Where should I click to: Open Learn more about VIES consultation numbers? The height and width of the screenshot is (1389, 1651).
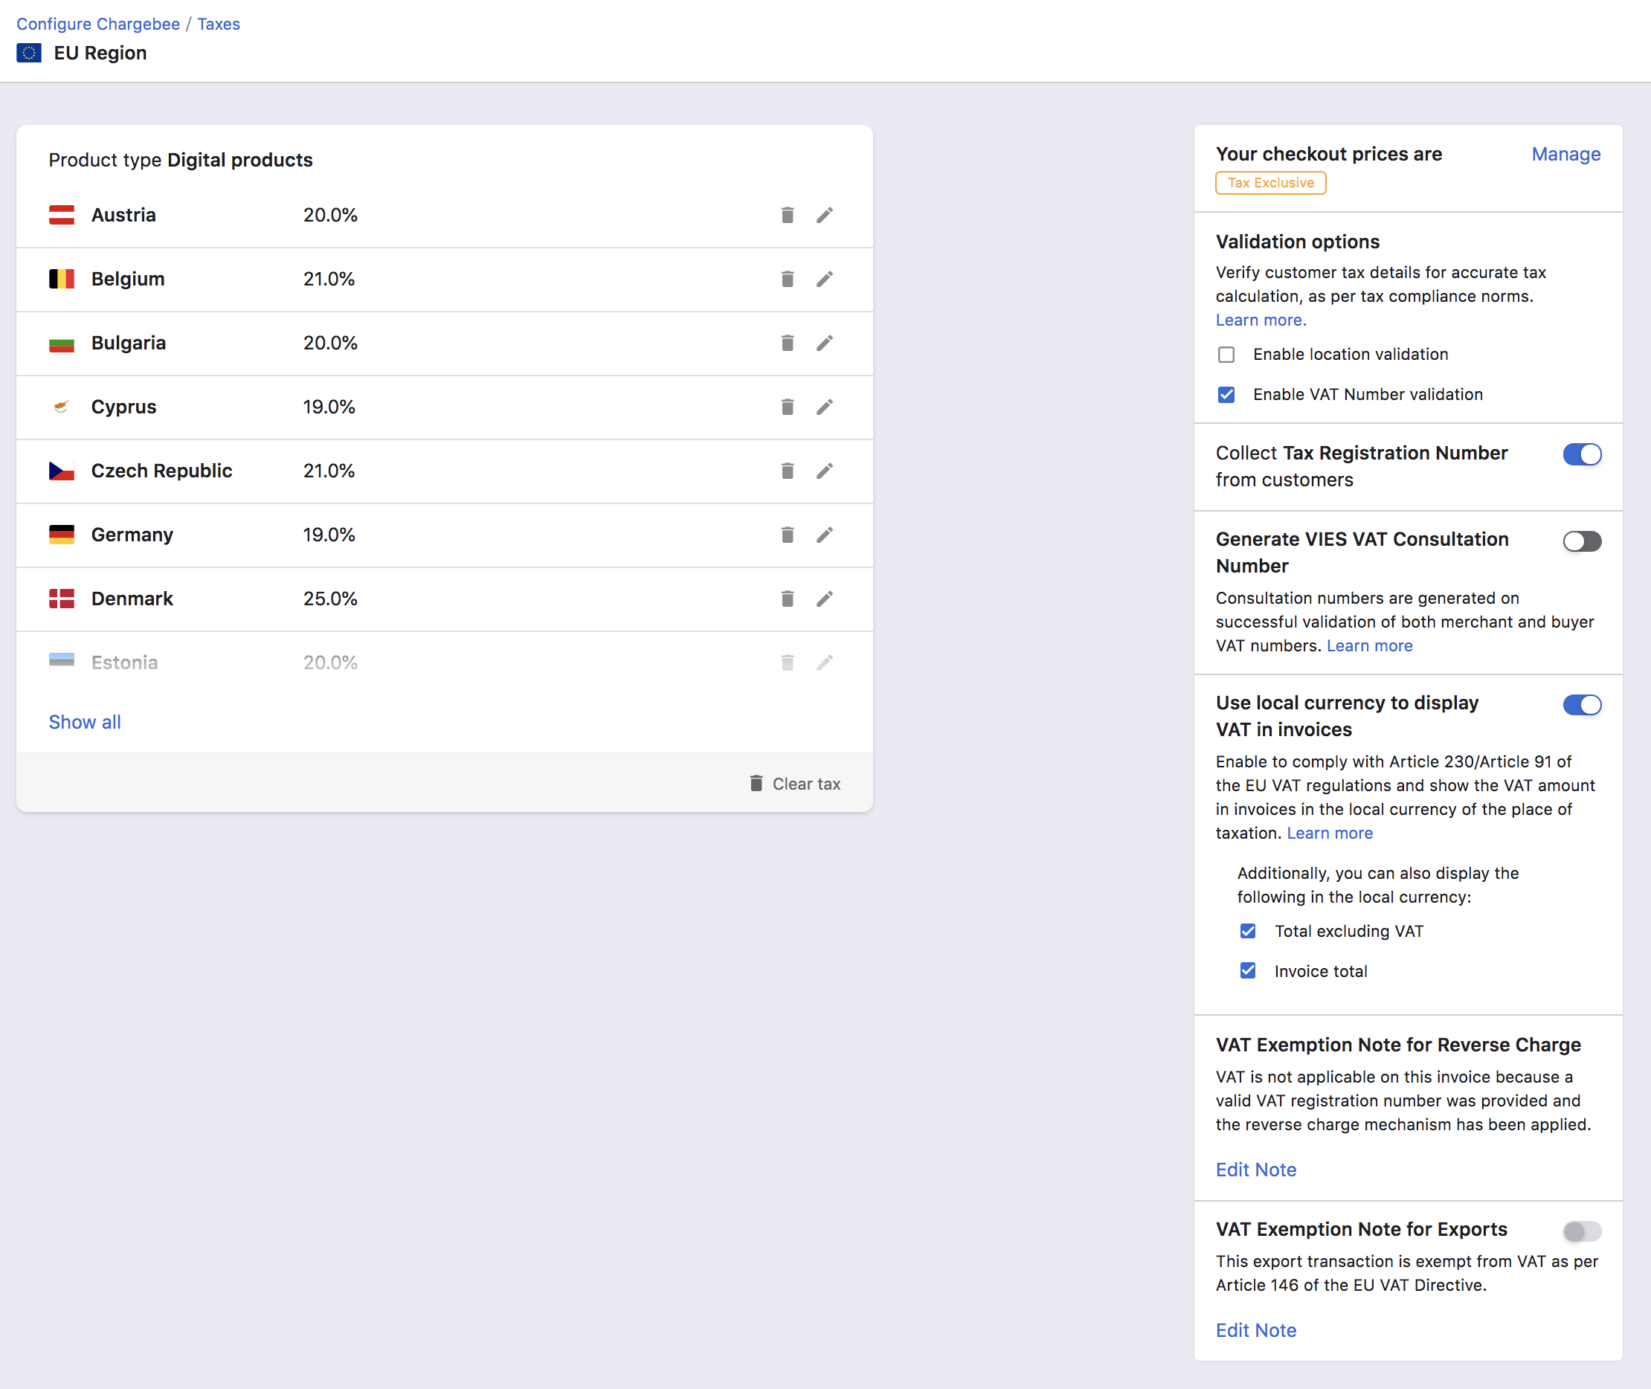[x=1369, y=645]
